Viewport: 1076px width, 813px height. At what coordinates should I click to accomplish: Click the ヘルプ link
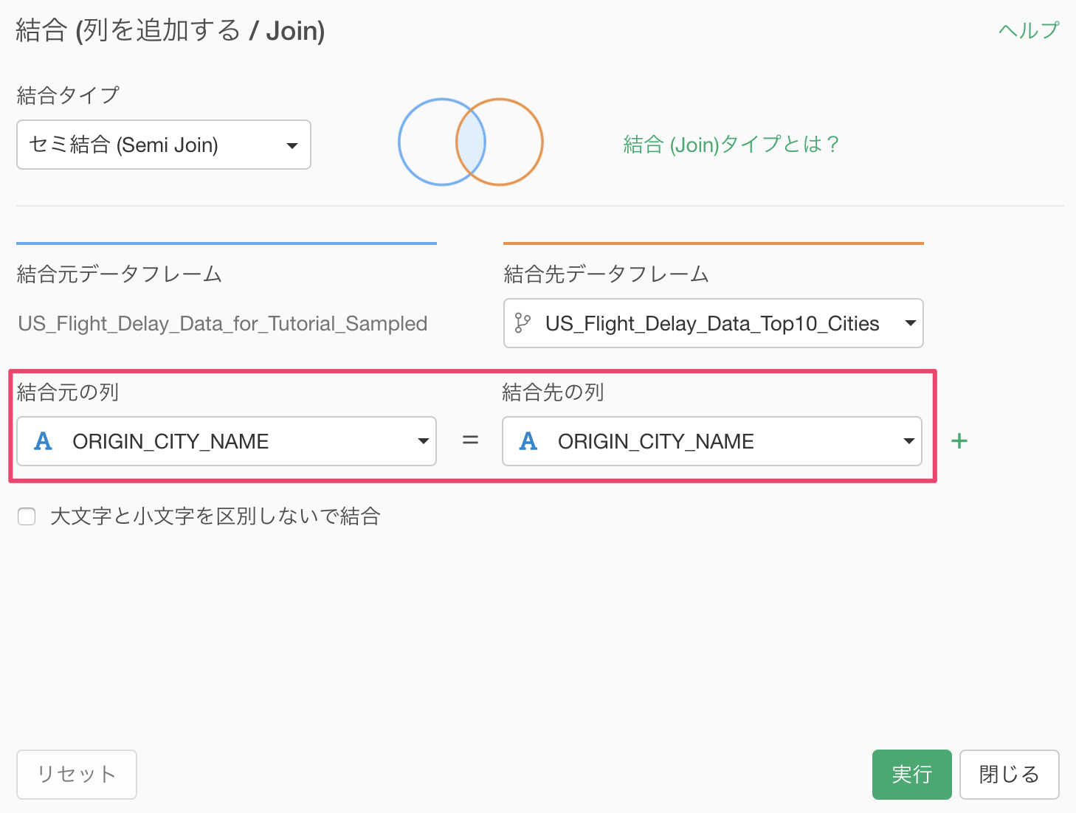[x=1029, y=30]
